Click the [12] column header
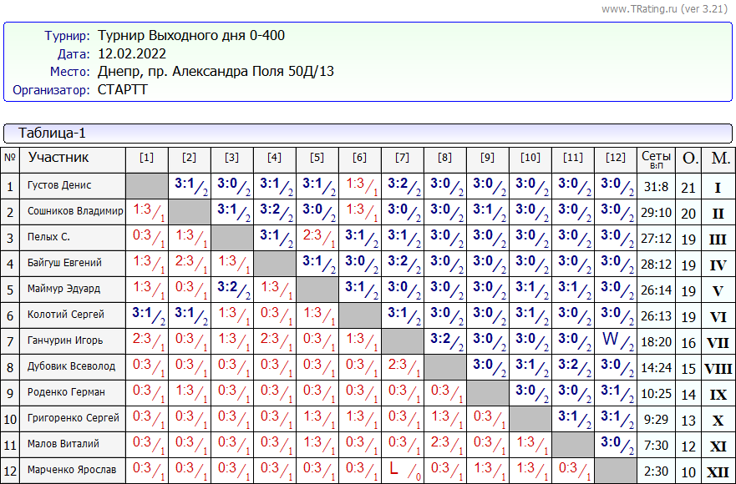 point(615,158)
